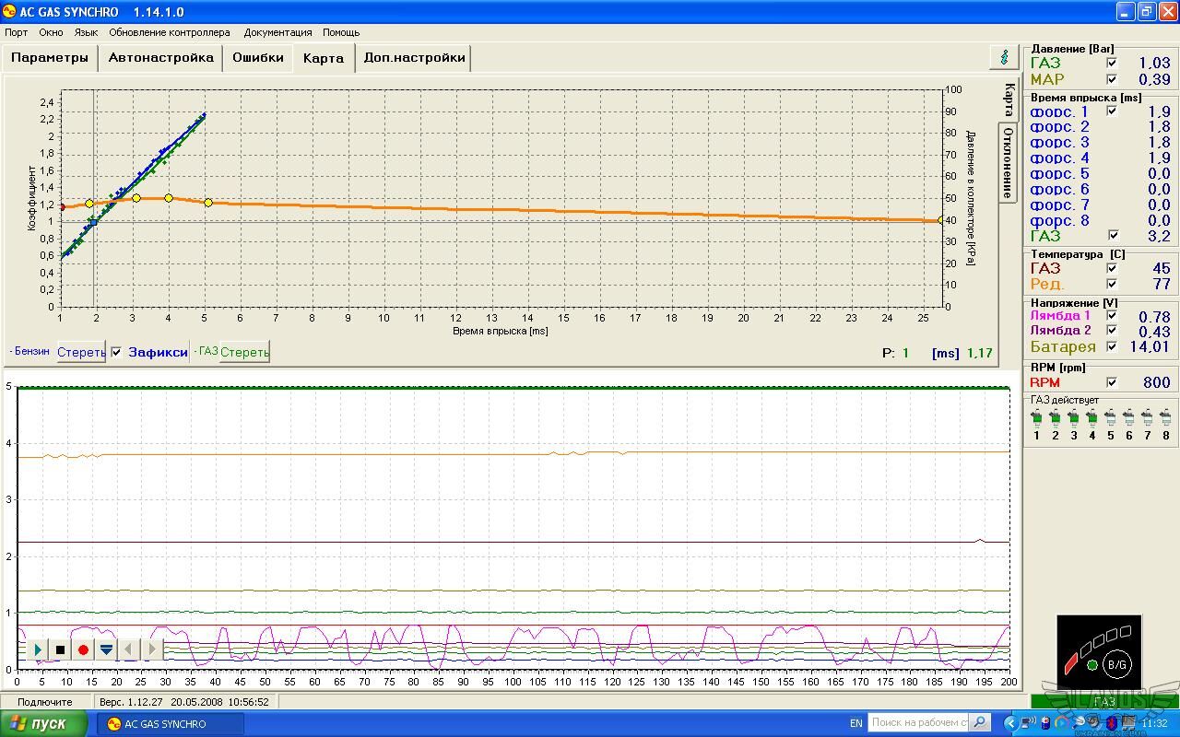Uncheck the Зафикси checkbox

pyautogui.click(x=116, y=352)
